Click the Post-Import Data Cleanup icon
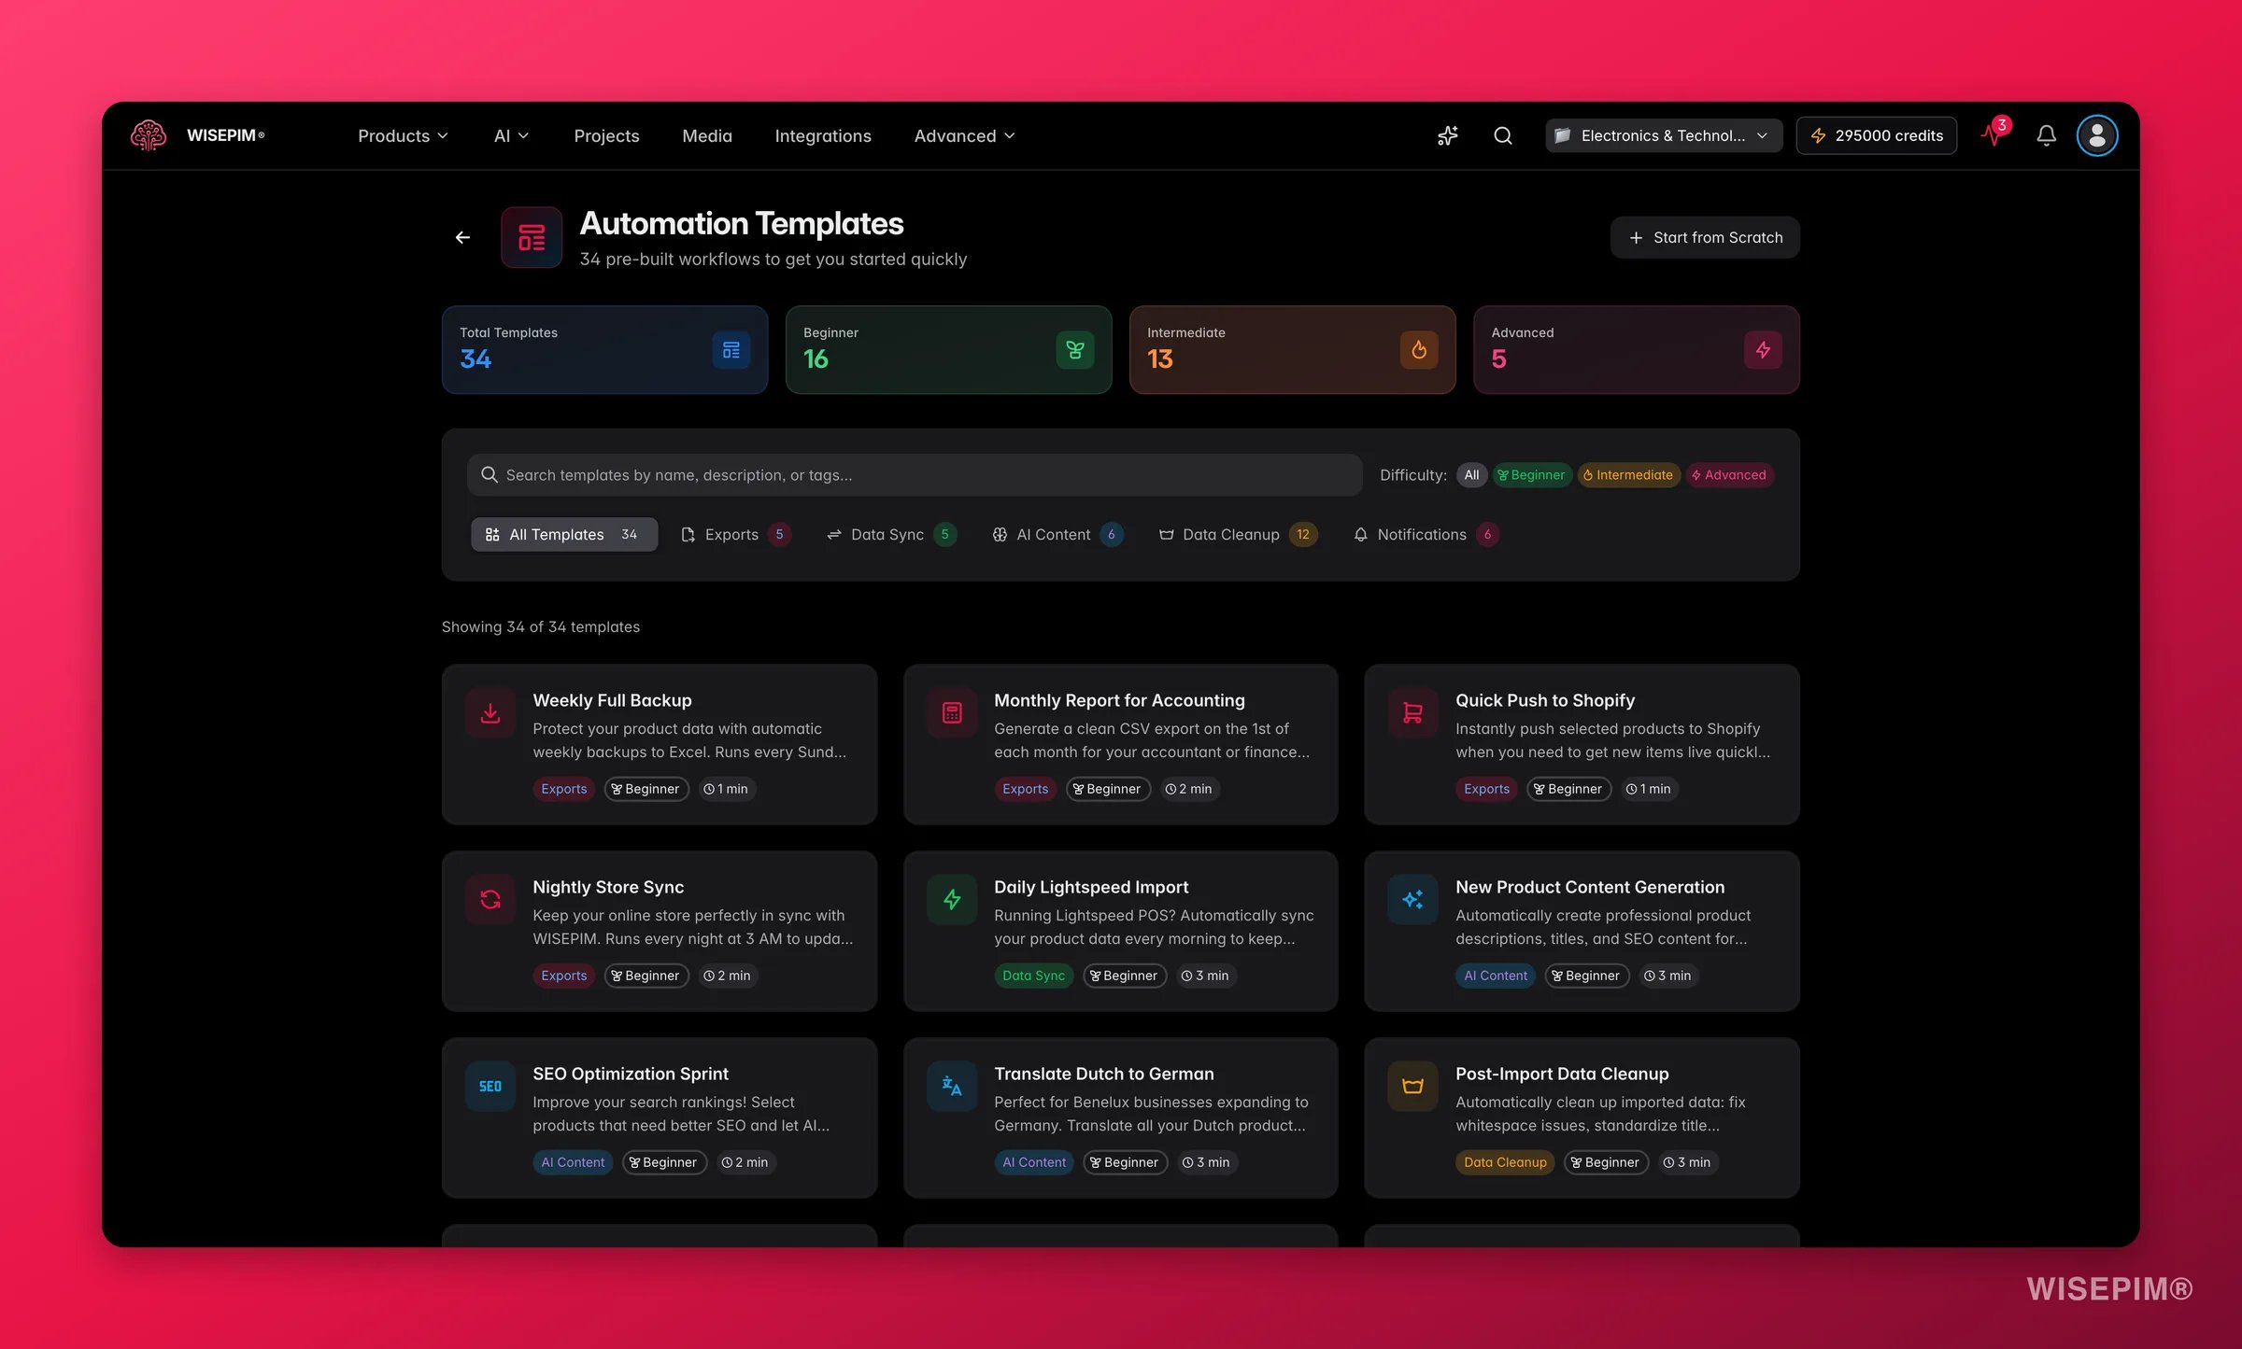The image size is (2242, 1349). coord(1412,1087)
